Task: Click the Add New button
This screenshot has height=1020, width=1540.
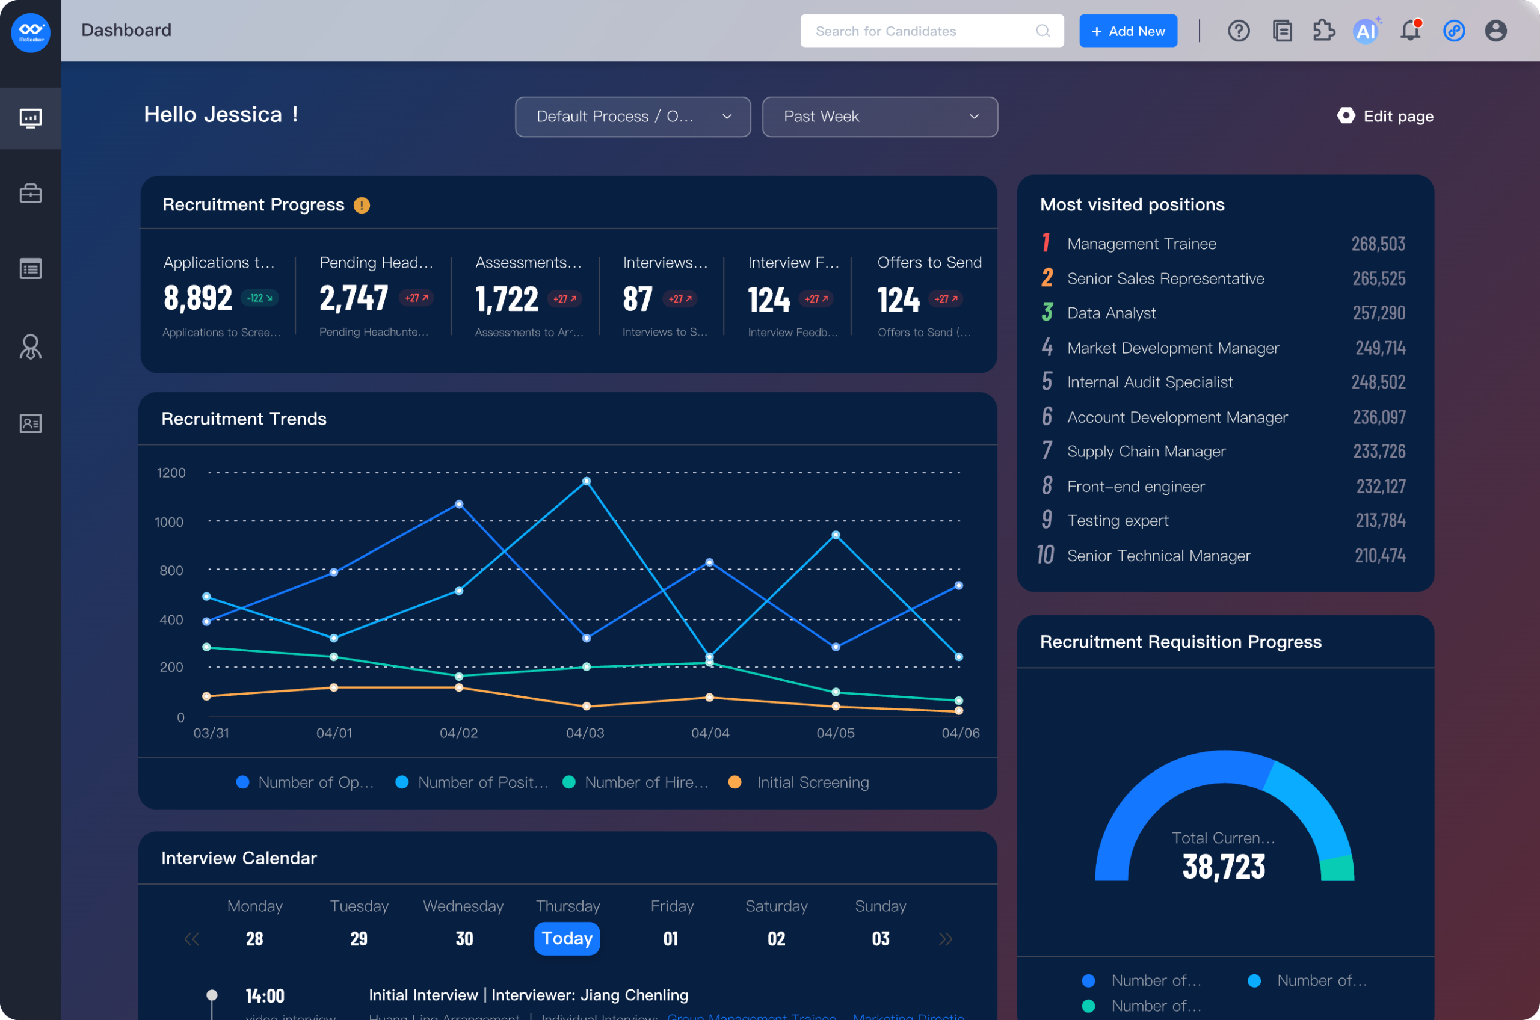Action: point(1127,31)
